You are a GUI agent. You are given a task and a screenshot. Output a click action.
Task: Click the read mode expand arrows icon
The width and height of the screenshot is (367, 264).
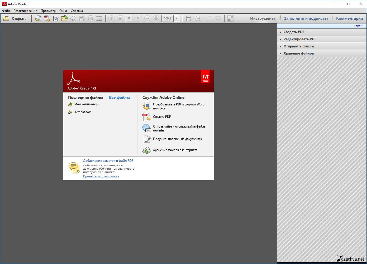(x=231, y=18)
